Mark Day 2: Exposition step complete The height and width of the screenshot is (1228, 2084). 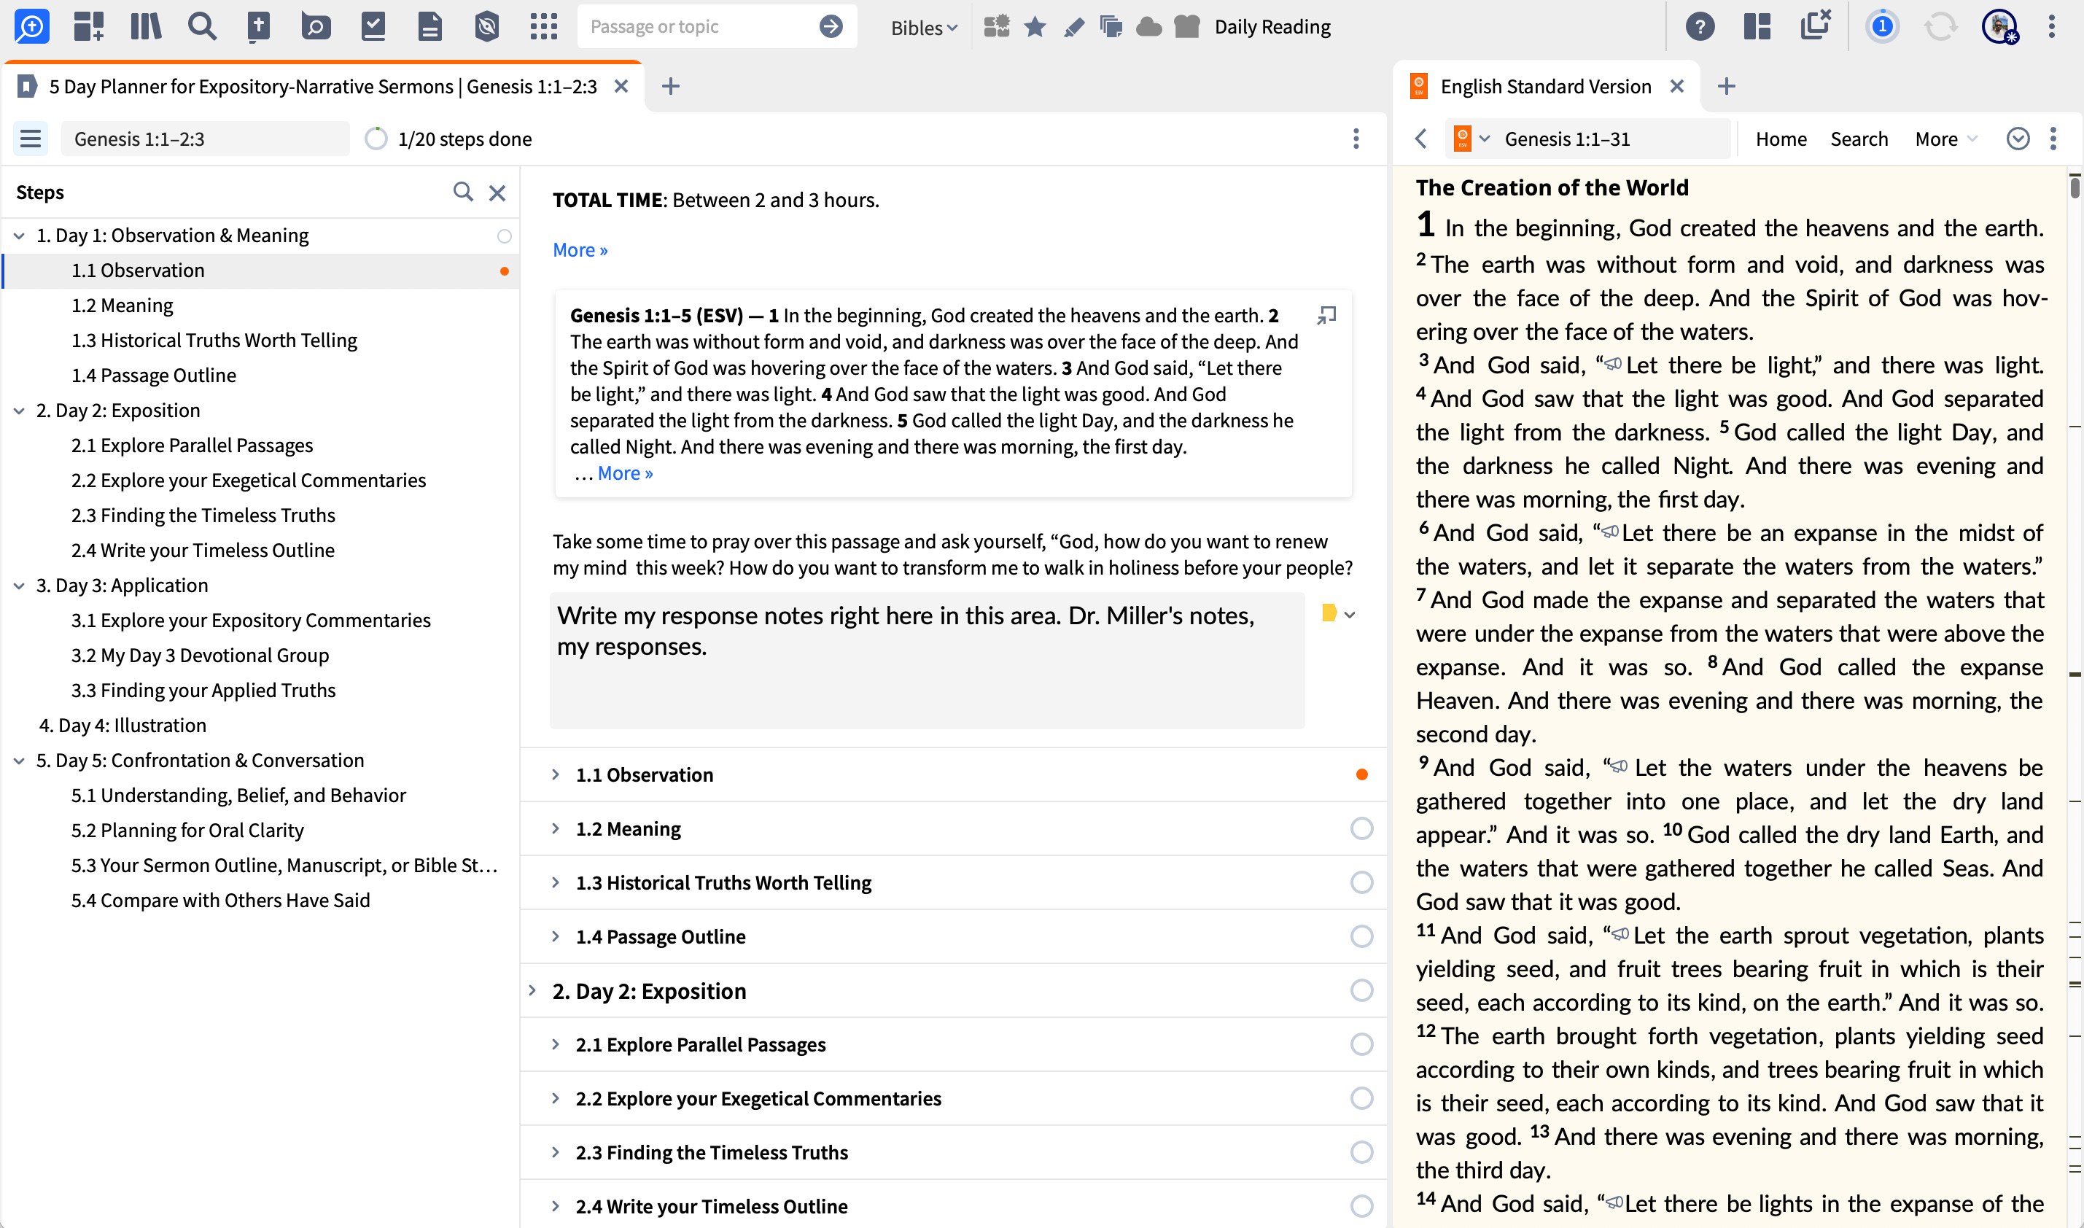(1361, 990)
